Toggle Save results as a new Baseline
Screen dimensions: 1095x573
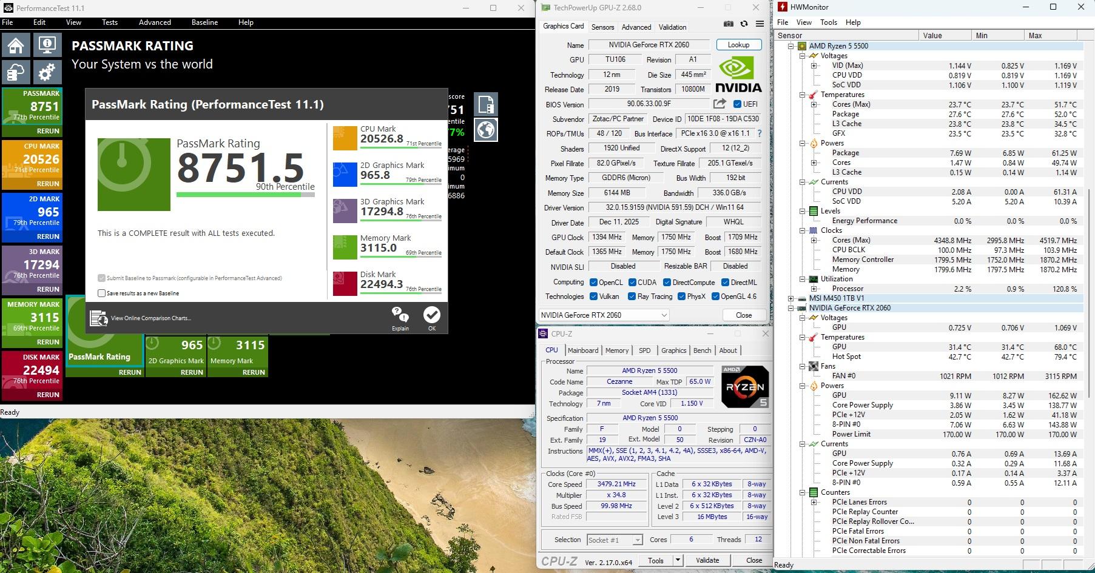(x=102, y=293)
